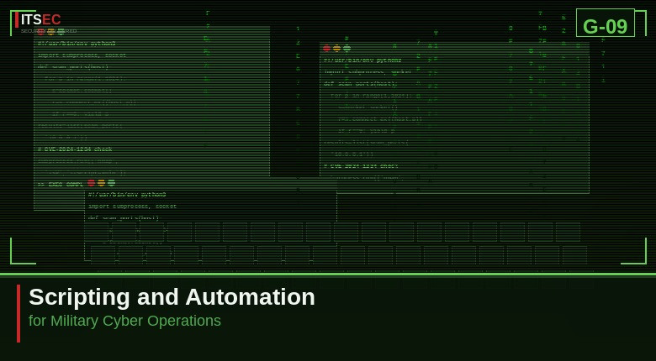Click "for Military Cyber Operations" subtitle
This screenshot has height=361, width=656.
(124, 321)
